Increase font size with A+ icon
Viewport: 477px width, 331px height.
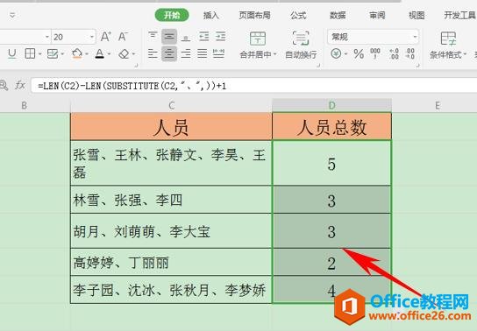105,37
